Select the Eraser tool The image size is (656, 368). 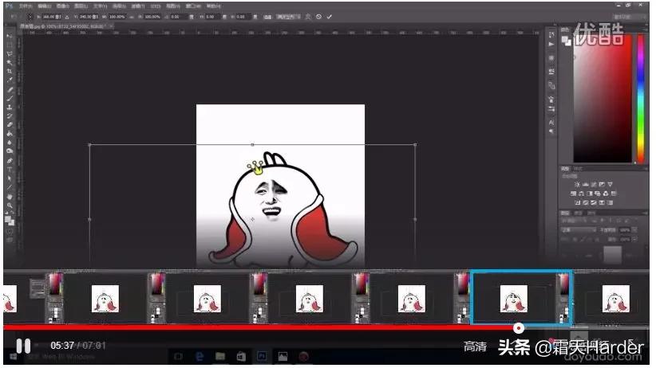10,124
